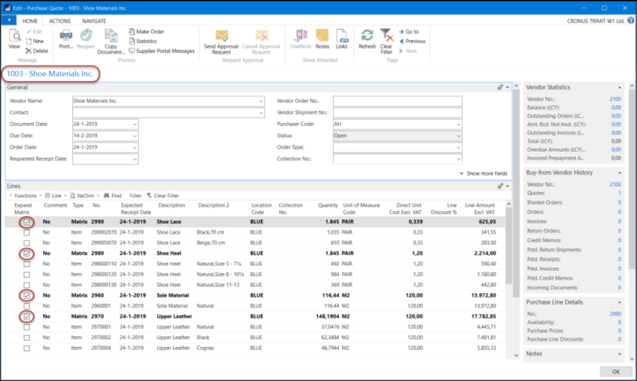Open the Purchaser Code dropdown
The width and height of the screenshot is (637, 381).
point(458,124)
